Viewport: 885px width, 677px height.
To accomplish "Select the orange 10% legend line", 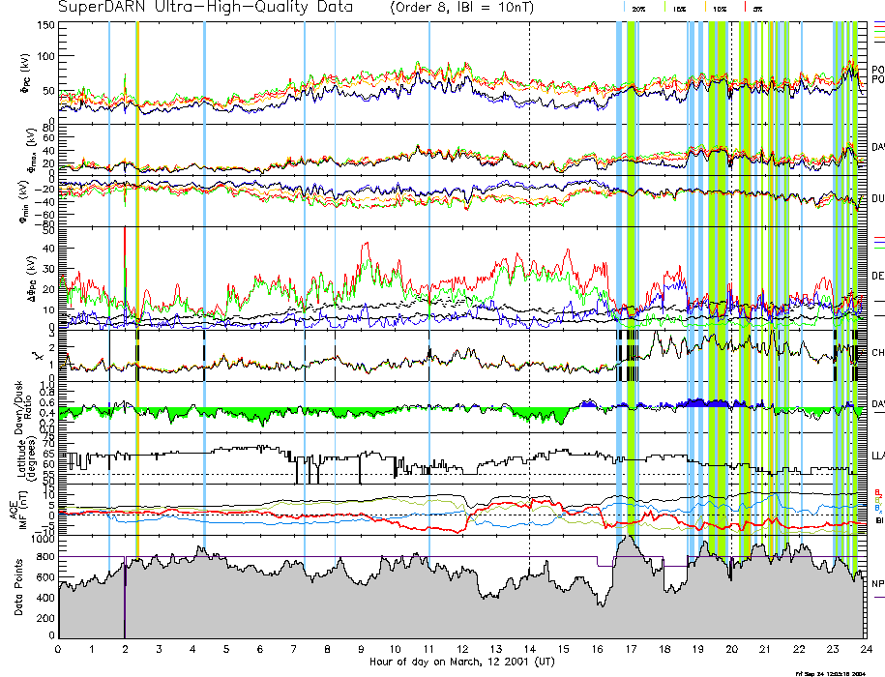I will [x=705, y=8].
